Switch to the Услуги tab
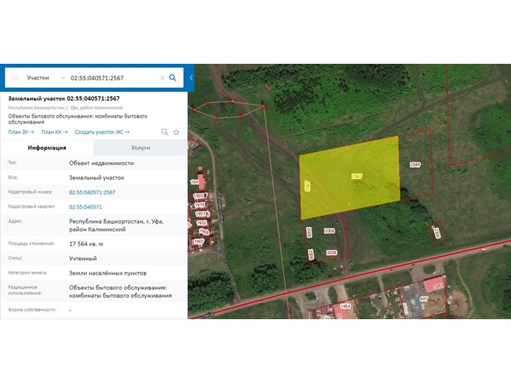The width and height of the screenshot is (511, 383). 141,147
